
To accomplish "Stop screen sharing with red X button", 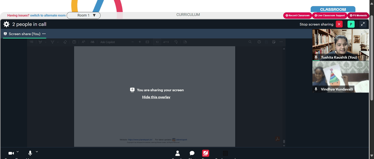I will [339, 24].
